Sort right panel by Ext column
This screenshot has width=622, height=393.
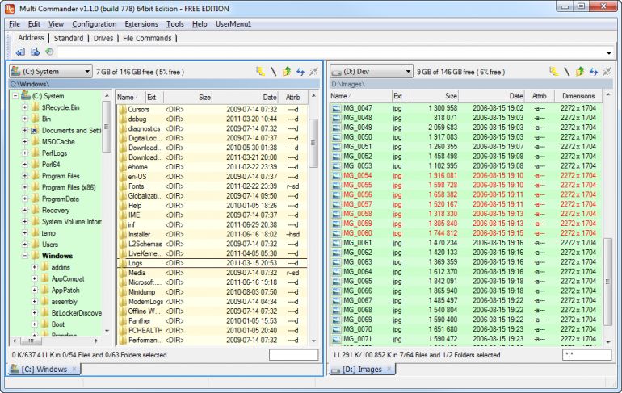coord(400,96)
